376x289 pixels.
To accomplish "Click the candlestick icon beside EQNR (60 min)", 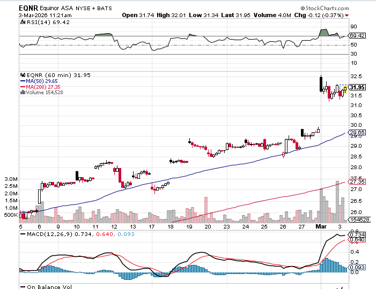I will coord(23,75).
